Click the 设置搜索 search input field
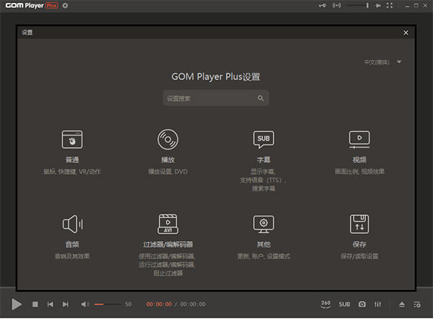The height and width of the screenshot is (319, 433). pyautogui.click(x=209, y=98)
